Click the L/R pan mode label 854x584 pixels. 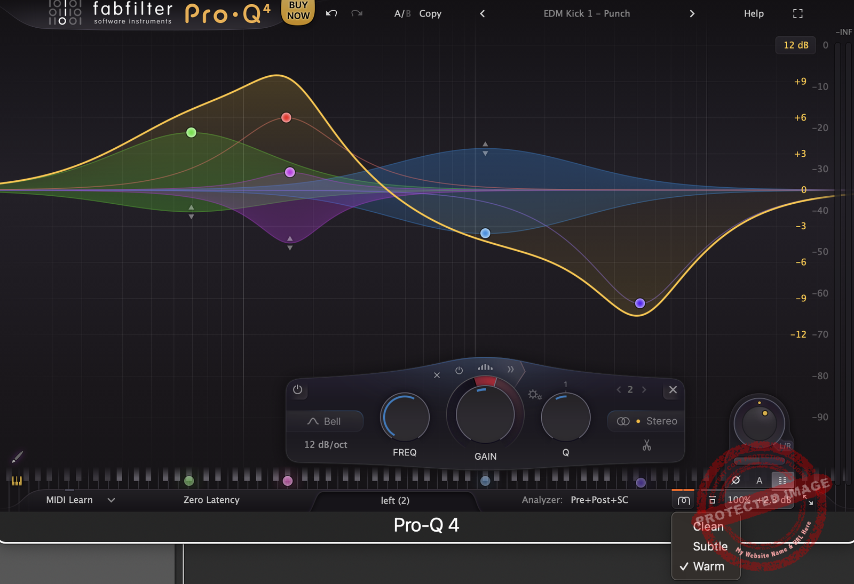785,446
